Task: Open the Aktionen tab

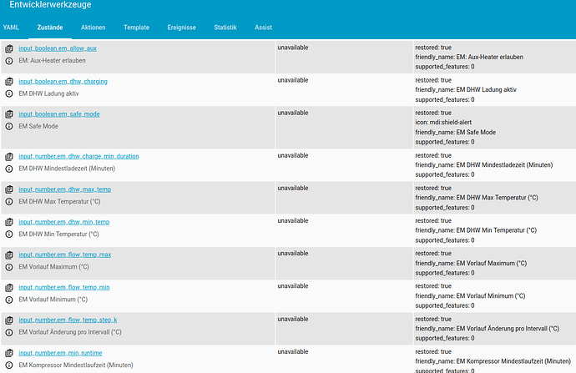Action: pos(93,28)
